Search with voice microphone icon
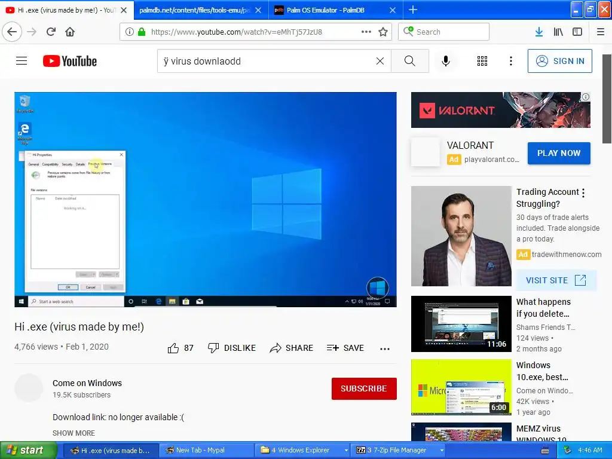 446,61
